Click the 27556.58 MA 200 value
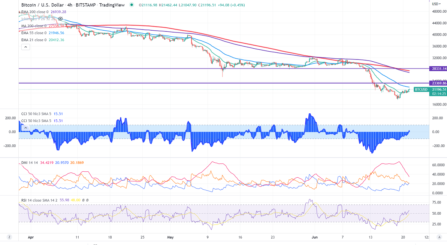The image size is (447, 245). pos(57,26)
